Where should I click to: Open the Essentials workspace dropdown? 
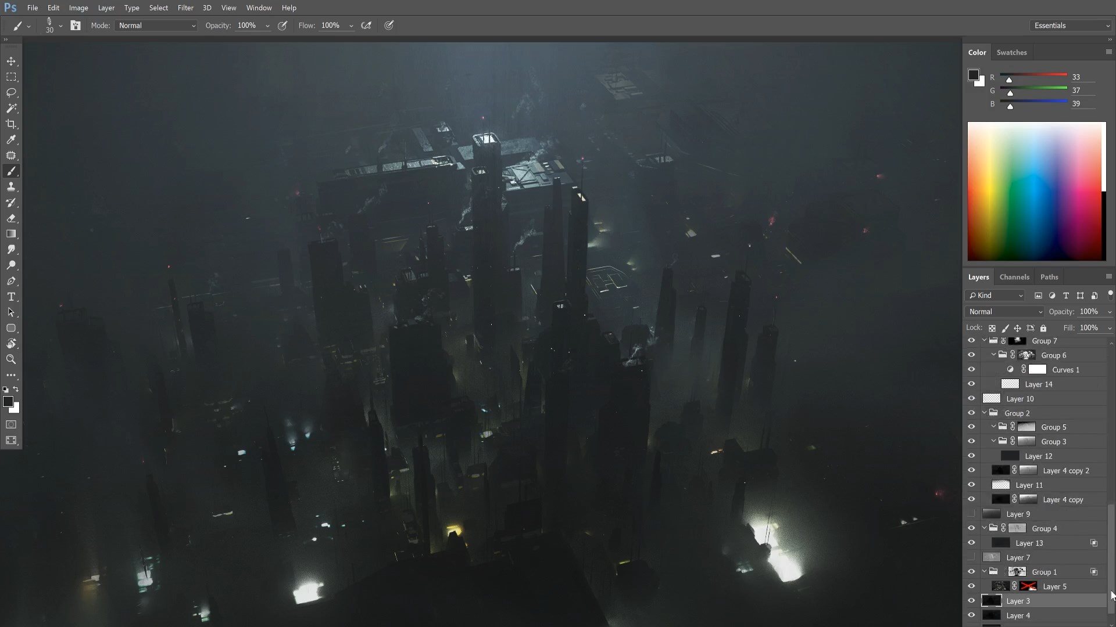[1071, 26]
